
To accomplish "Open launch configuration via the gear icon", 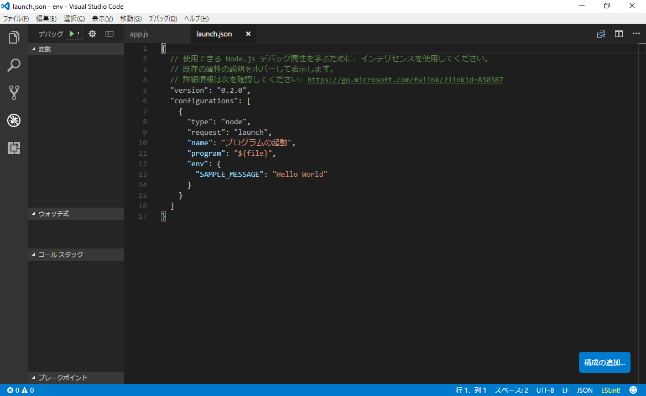I will (92, 33).
